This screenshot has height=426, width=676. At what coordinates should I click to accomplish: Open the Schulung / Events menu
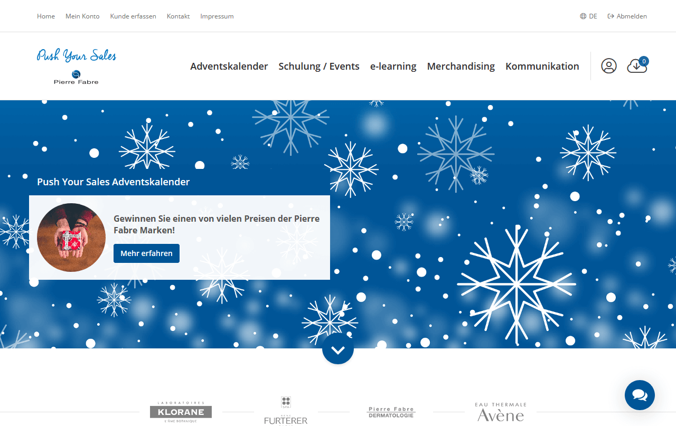pyautogui.click(x=319, y=67)
